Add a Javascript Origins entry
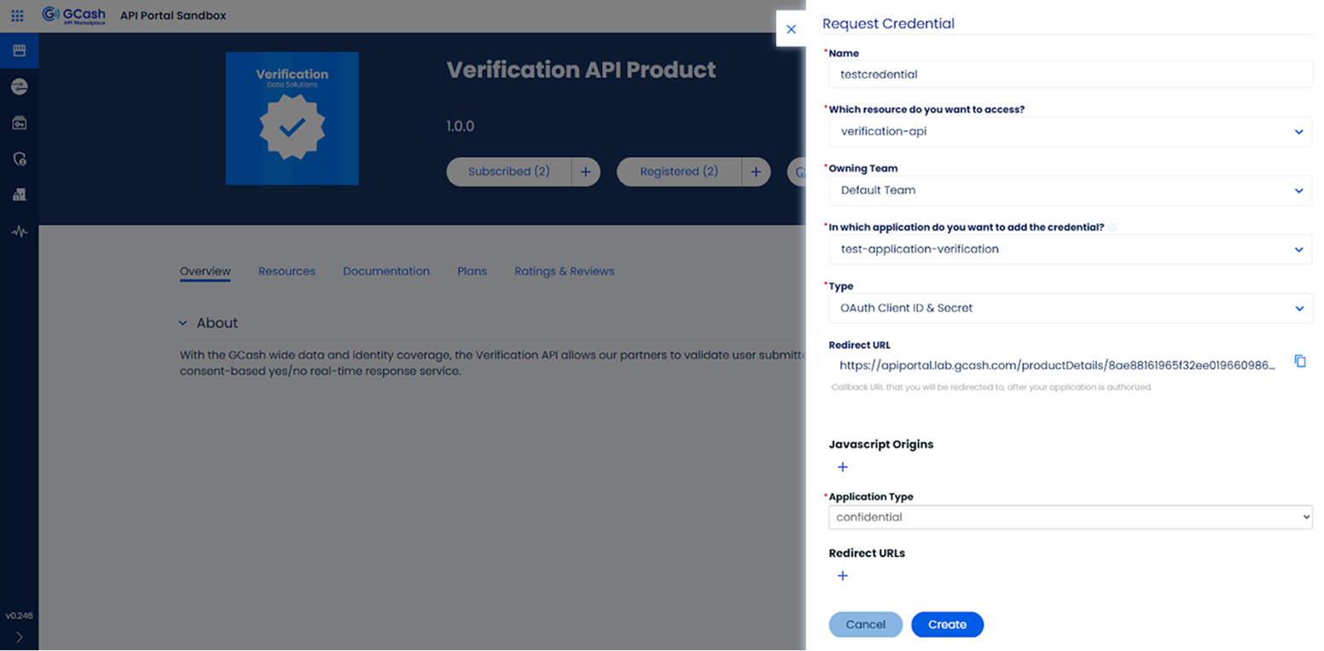The height and width of the screenshot is (651, 1324). [842, 467]
